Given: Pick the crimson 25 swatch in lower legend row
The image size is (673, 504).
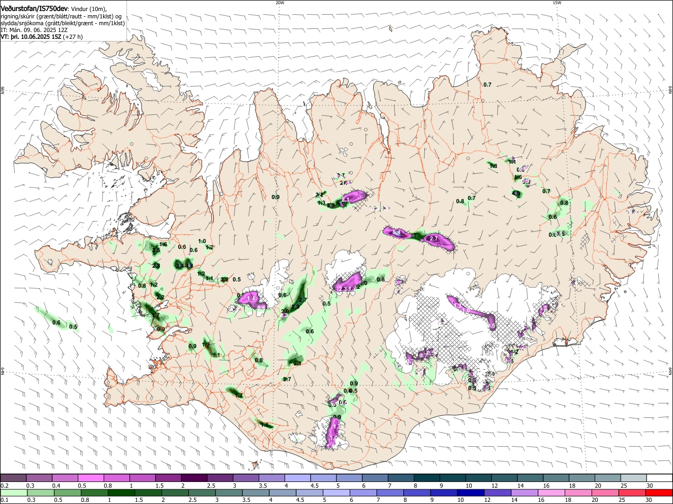Looking at the screenshot, I should 631,492.
